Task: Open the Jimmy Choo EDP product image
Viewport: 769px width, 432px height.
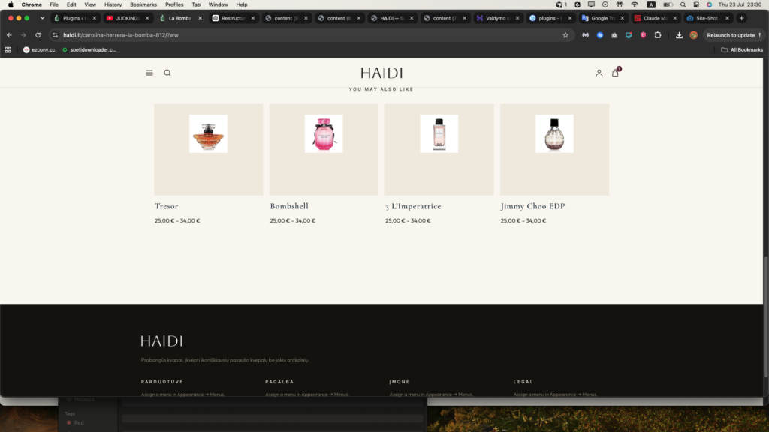Action: 554,133
